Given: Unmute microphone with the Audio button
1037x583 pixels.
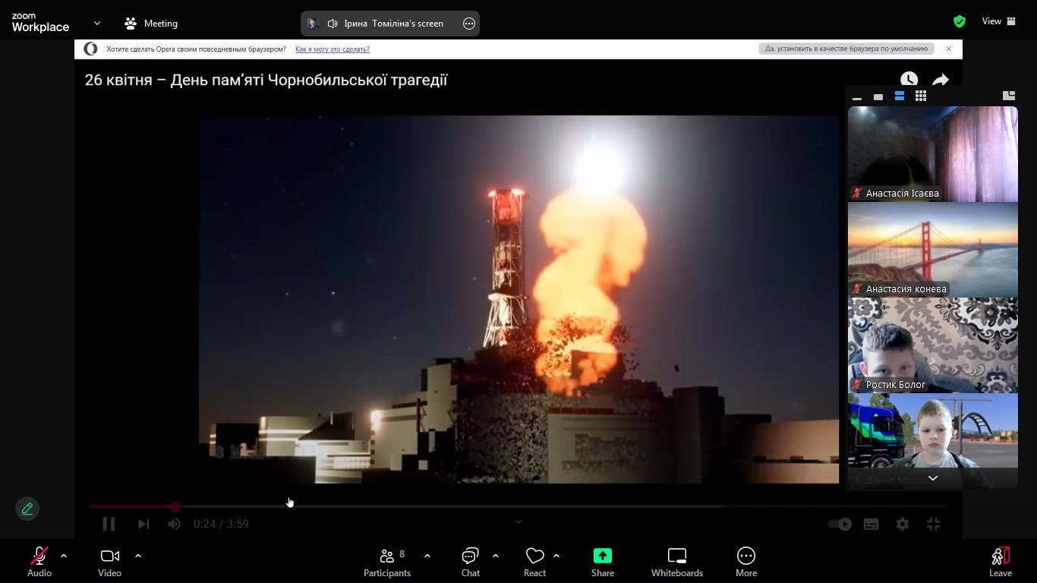Looking at the screenshot, I should pyautogui.click(x=39, y=563).
